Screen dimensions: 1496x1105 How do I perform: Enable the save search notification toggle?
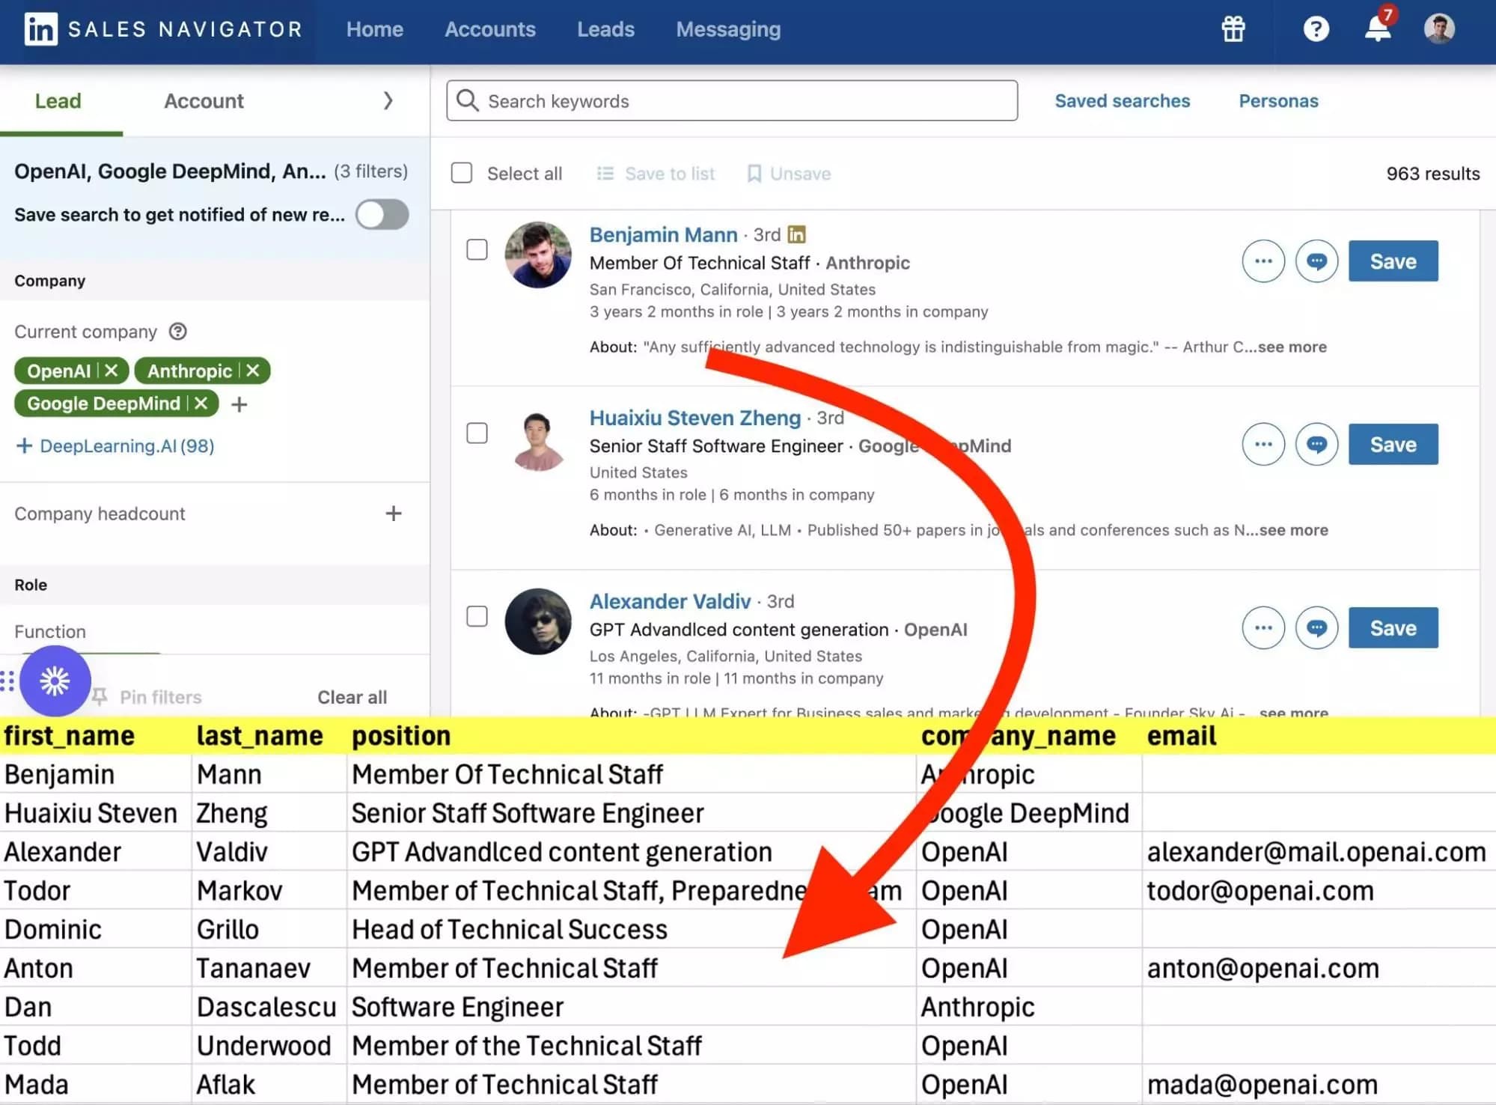(x=382, y=215)
